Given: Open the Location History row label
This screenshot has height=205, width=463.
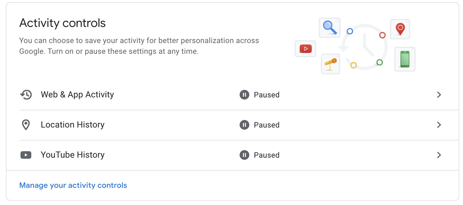Looking at the screenshot, I should [x=73, y=125].
